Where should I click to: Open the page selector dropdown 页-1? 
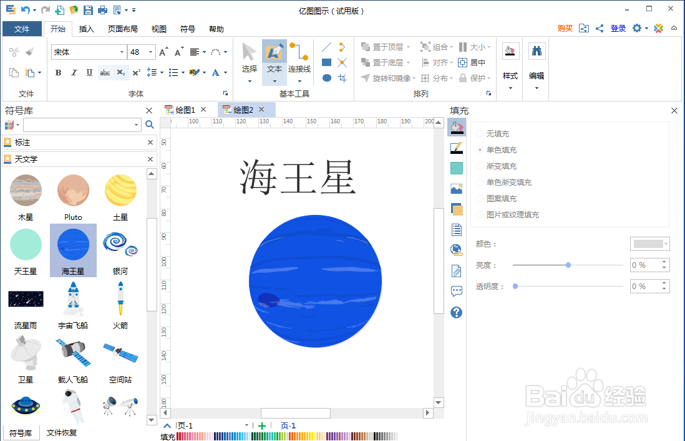point(246,425)
